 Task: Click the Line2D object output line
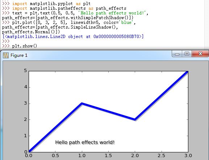tap(73, 37)
